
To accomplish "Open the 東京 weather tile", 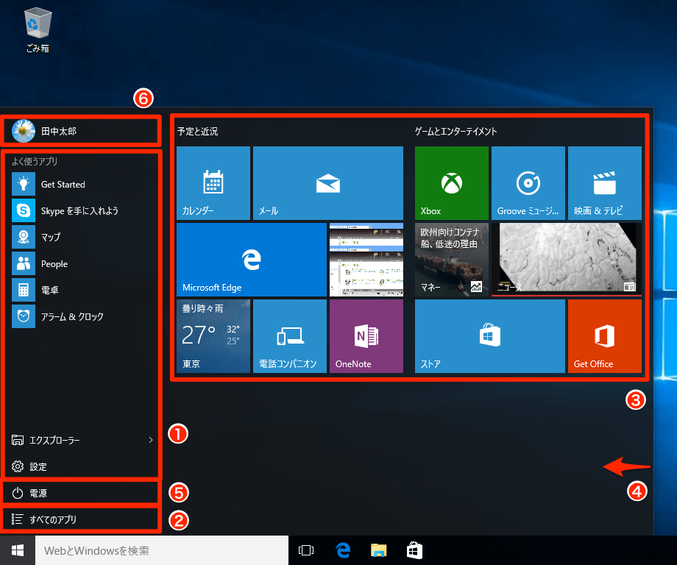I will point(213,335).
